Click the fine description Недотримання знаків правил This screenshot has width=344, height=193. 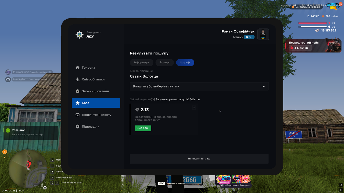pos(156,118)
